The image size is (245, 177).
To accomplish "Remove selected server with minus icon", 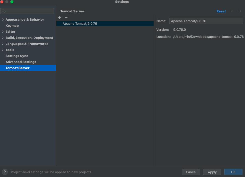I will click(x=66, y=18).
